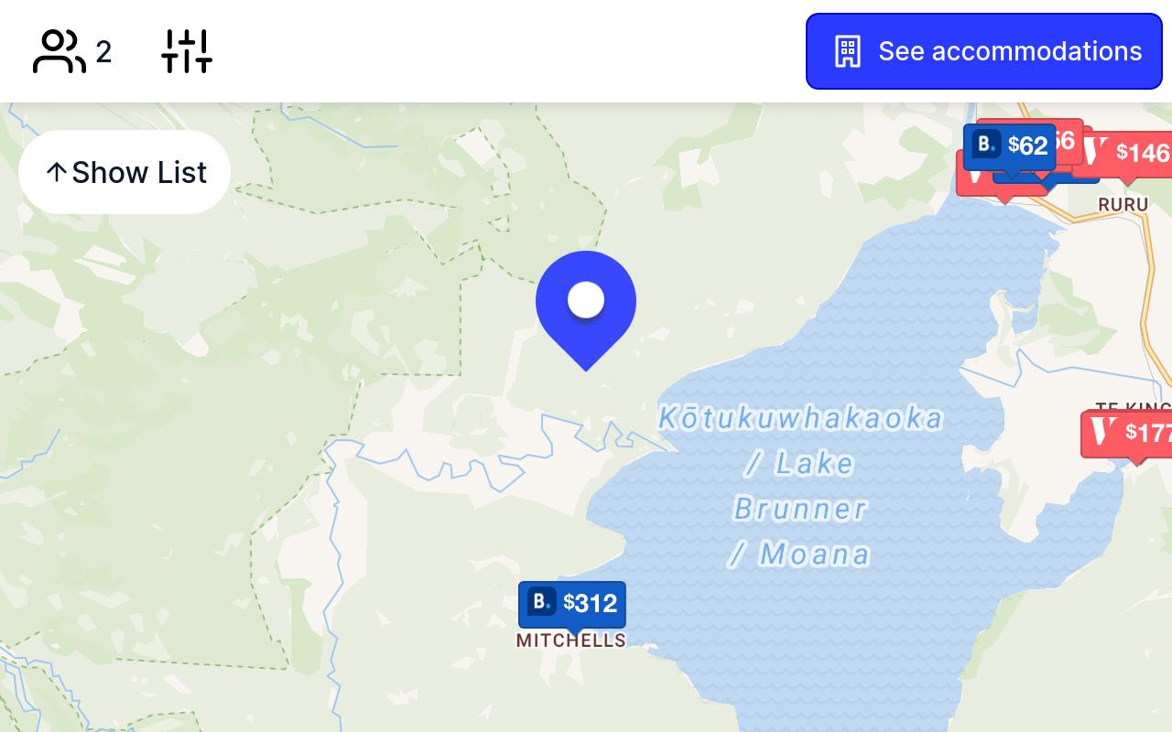Viewport: 1172px width, 732px height.
Task: Click the Booking.com logo on $62 marker
Action: pos(986,145)
